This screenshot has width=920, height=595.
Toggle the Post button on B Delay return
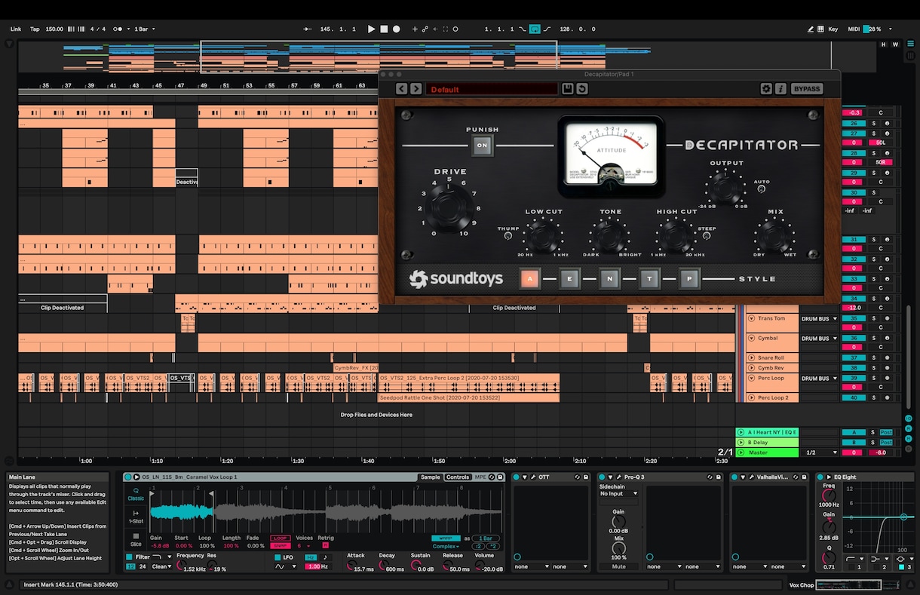coord(886,443)
